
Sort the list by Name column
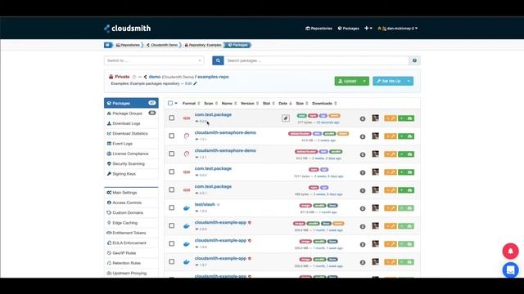pyautogui.click(x=229, y=104)
